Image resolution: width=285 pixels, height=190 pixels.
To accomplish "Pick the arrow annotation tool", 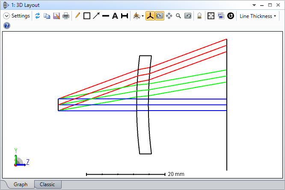I will (96, 16).
